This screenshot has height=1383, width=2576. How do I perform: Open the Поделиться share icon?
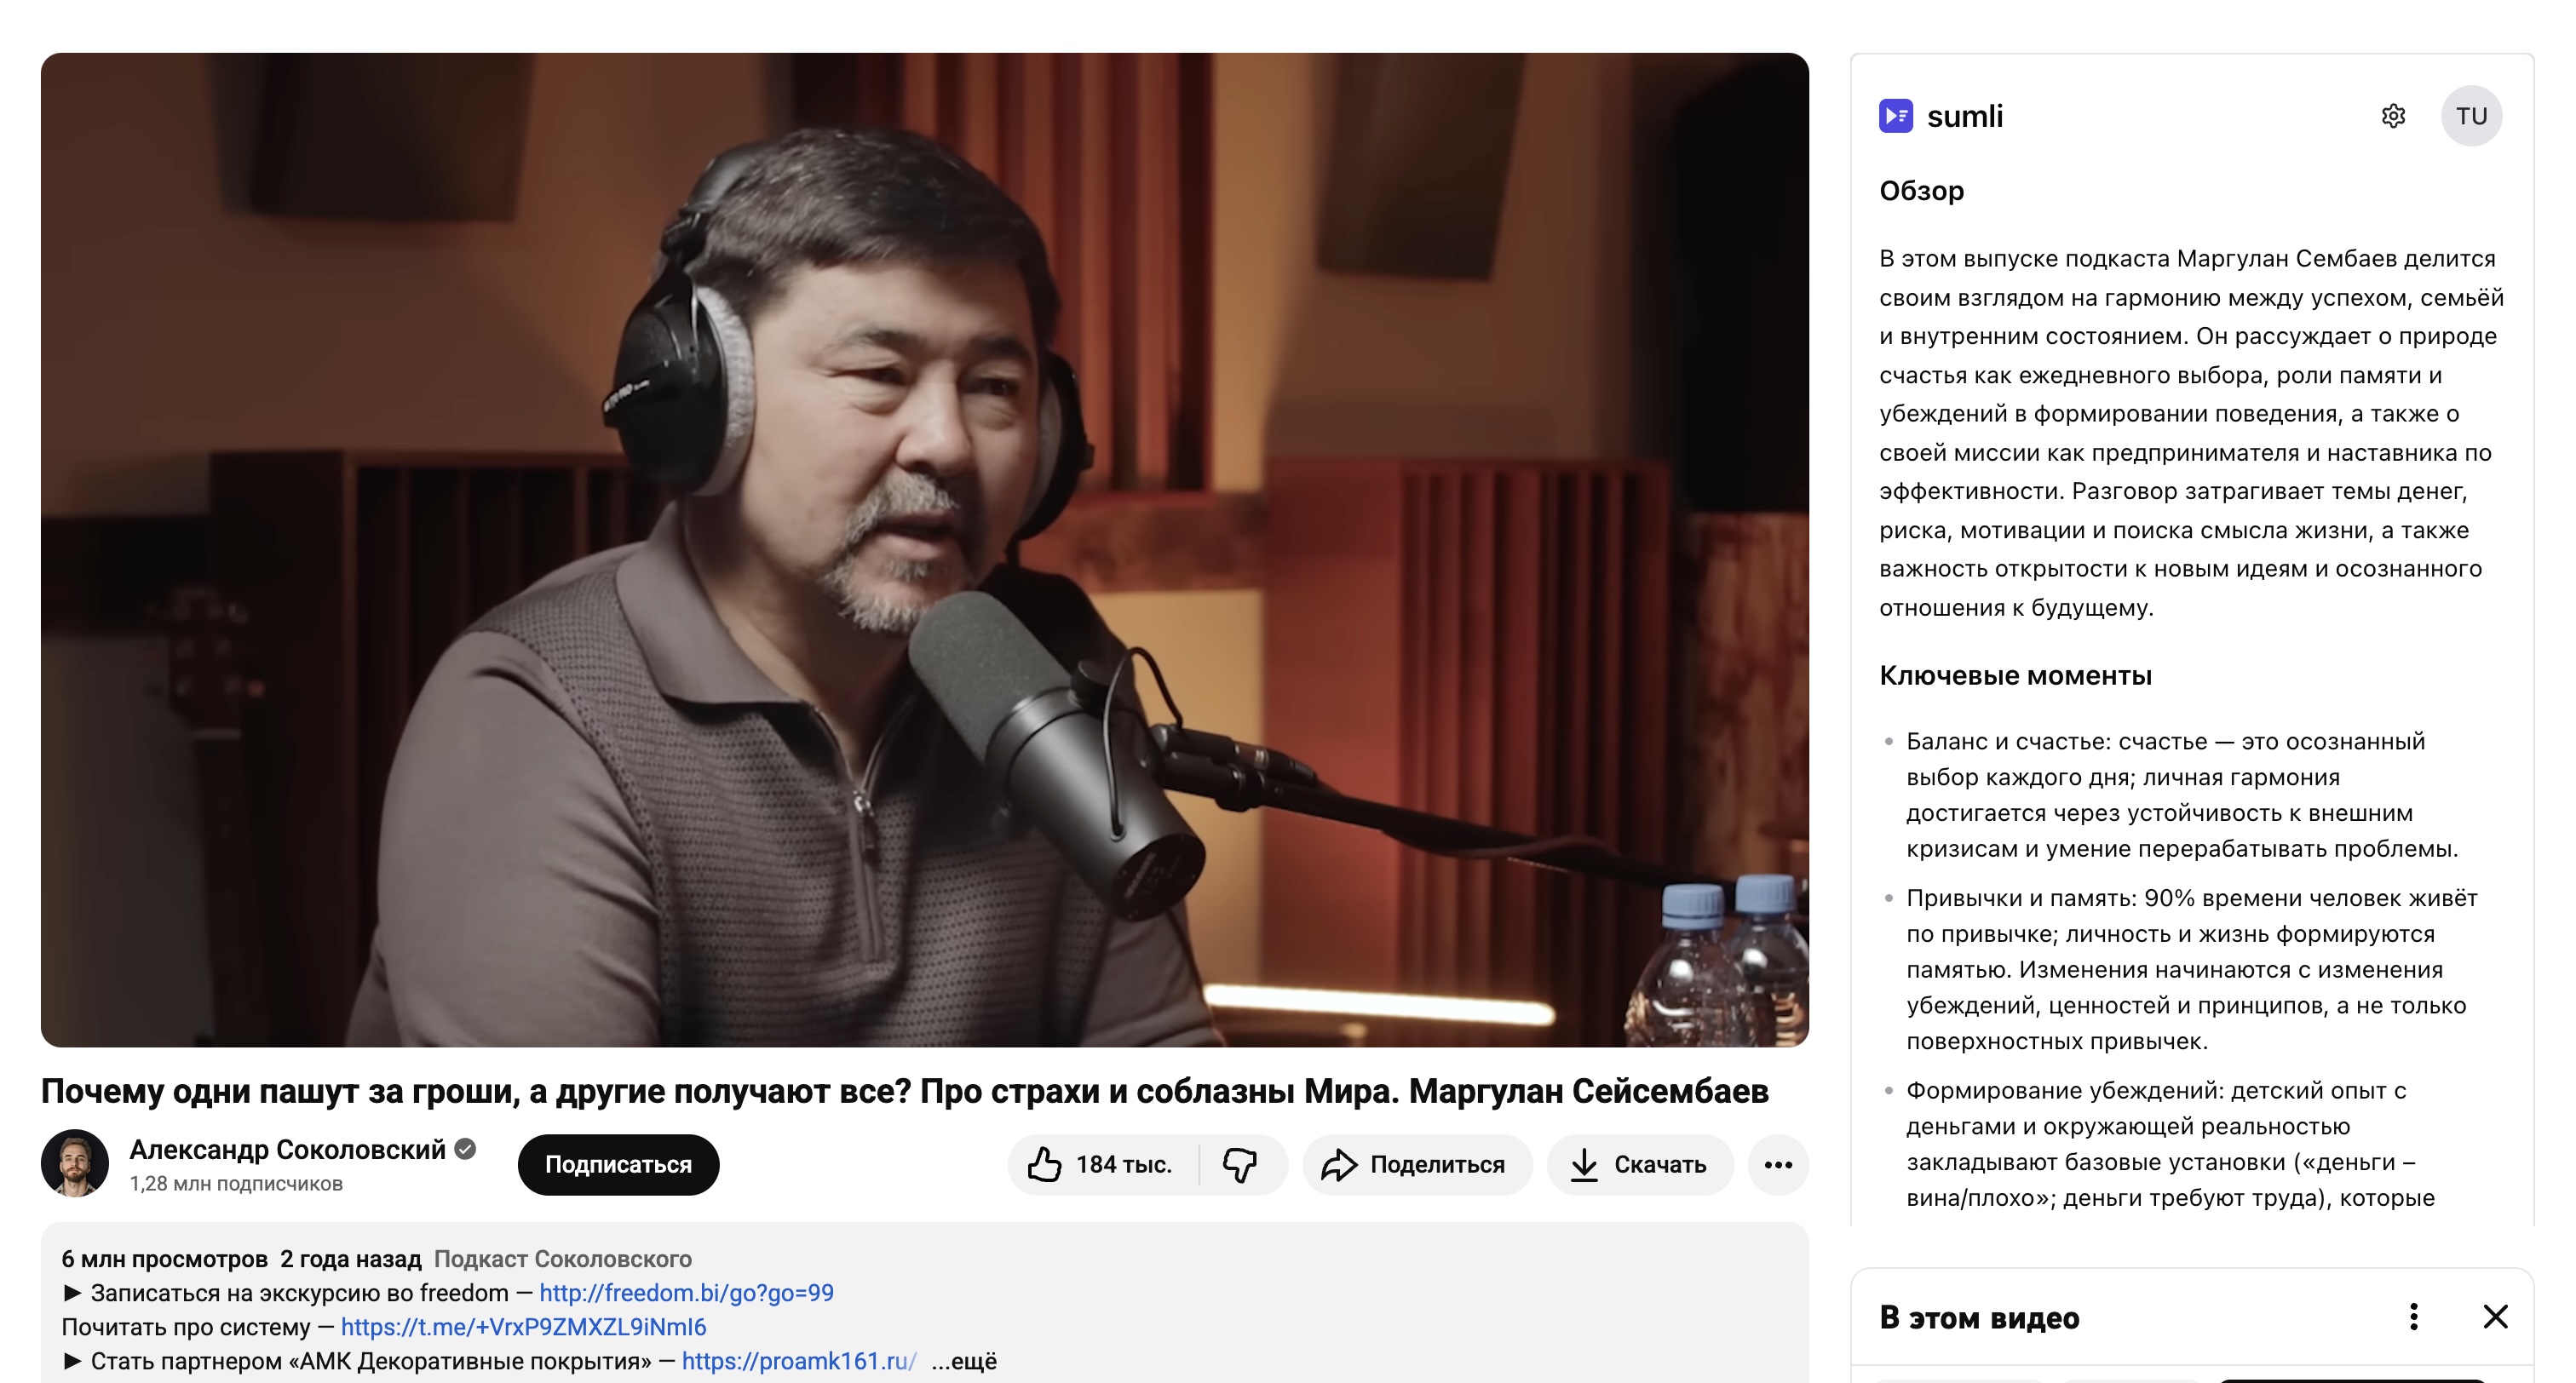coord(1340,1164)
